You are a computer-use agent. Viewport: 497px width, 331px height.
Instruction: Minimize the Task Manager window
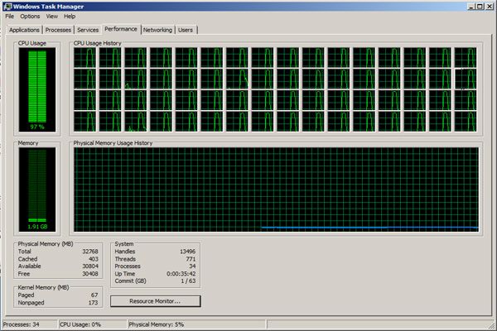[x=470, y=7]
